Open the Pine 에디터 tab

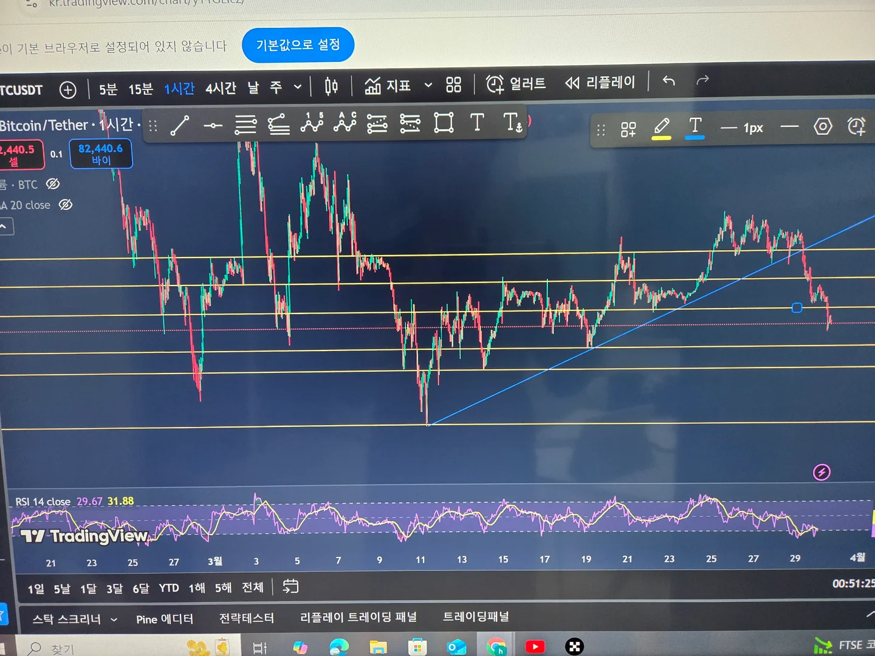pyautogui.click(x=165, y=619)
